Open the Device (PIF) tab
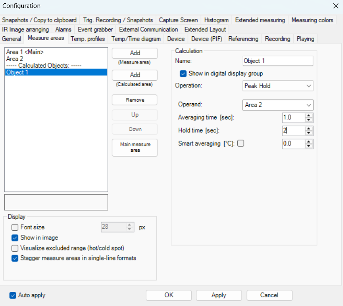 coord(206,39)
